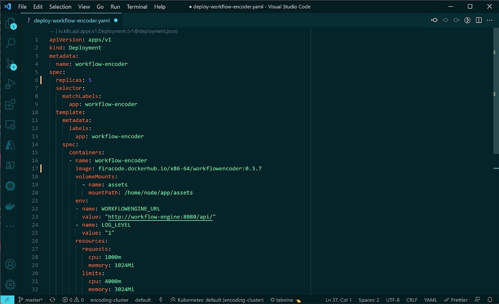Click the master* branch status item

point(30,300)
